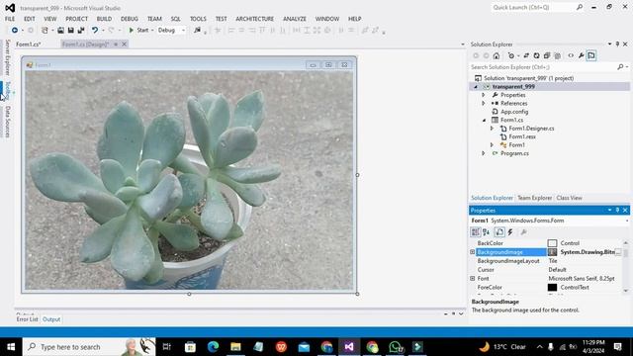
Task: Toggle auto-hide pin on Properties panel
Action: [617, 211]
